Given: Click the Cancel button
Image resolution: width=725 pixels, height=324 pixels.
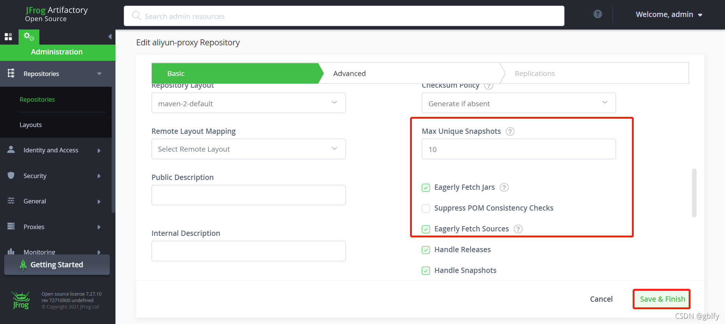Looking at the screenshot, I should 601,299.
